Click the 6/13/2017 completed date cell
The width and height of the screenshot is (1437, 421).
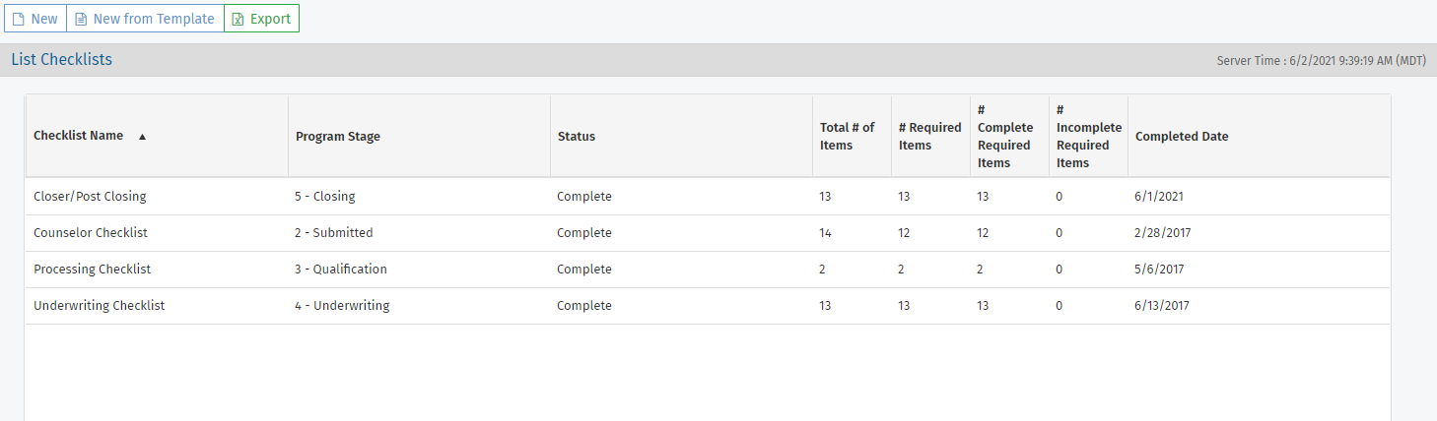(1162, 306)
